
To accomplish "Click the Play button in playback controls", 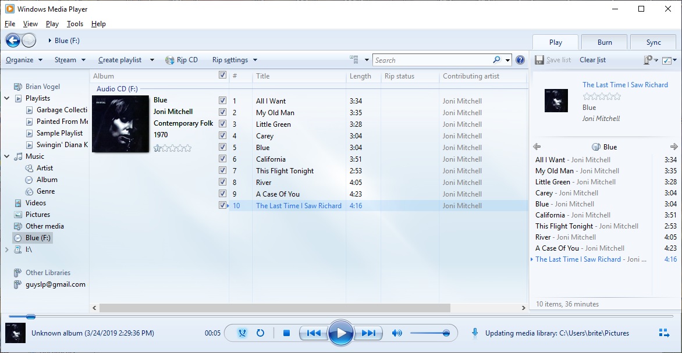I will 340,333.
